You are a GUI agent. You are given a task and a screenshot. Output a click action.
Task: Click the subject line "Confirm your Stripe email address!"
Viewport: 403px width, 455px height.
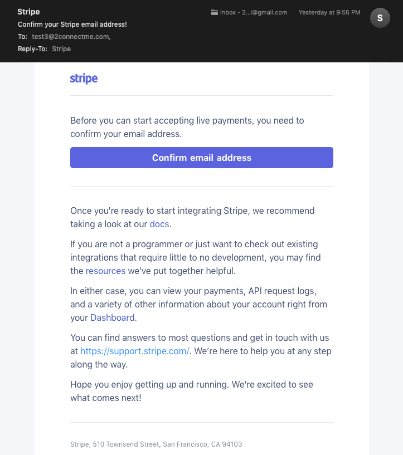click(72, 25)
